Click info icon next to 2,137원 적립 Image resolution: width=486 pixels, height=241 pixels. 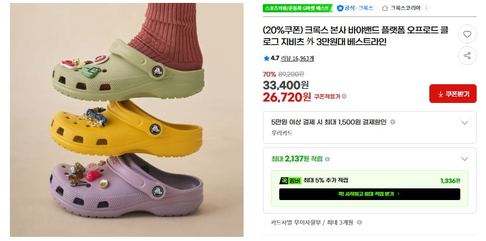[x=327, y=159]
